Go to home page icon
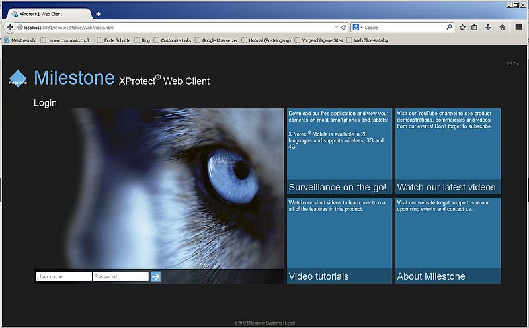This screenshot has height=328, width=529. tap(502, 28)
